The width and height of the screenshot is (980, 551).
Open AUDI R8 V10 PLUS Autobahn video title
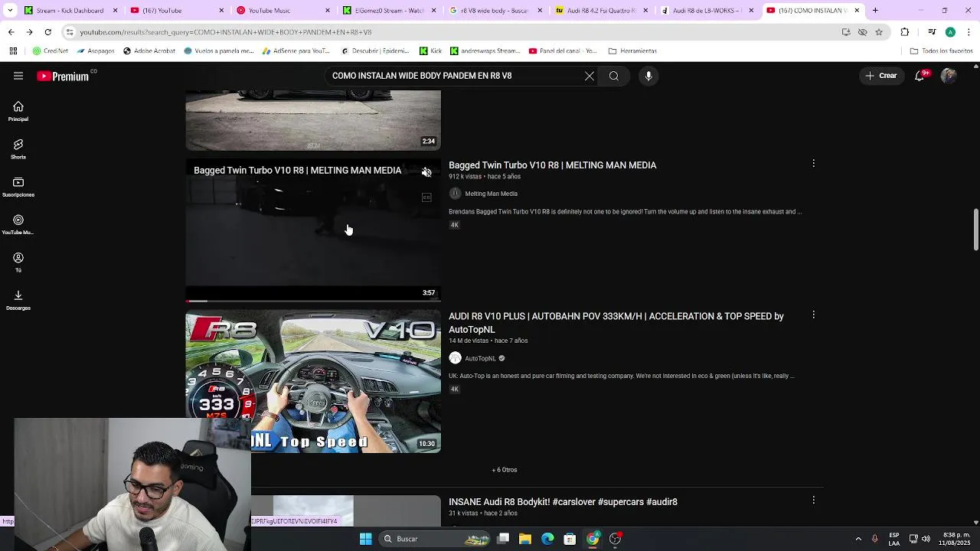coord(616,323)
